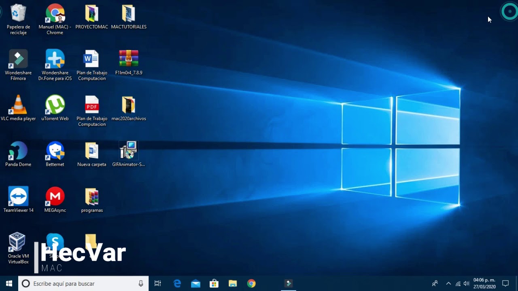518x291 pixels.
Task: Switch to the running Filmora taskbar app
Action: point(289,284)
